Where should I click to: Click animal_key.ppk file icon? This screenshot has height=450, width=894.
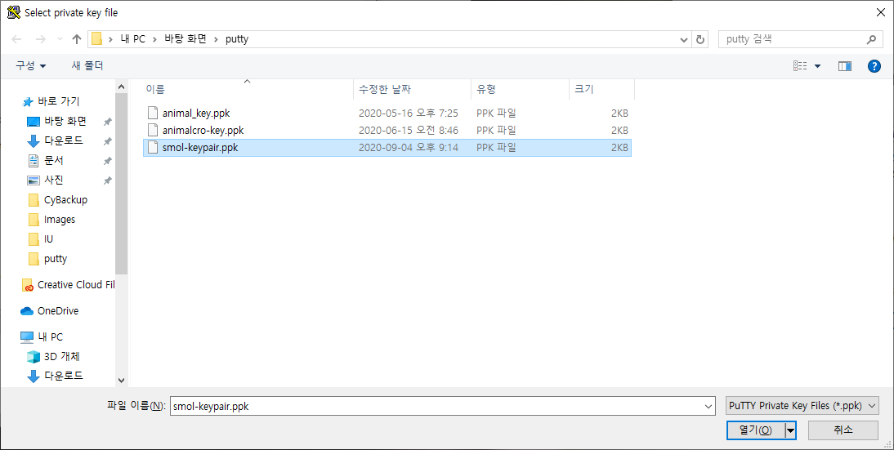point(152,113)
